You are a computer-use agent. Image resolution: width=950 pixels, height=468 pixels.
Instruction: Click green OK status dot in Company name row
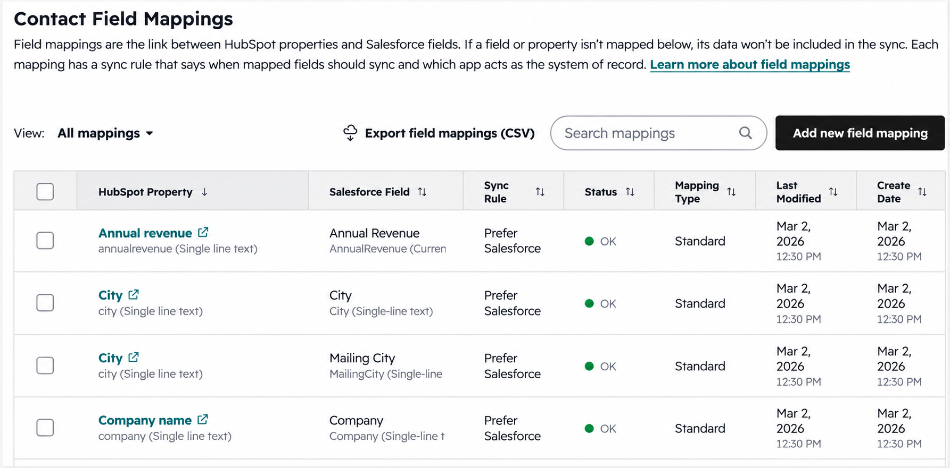(589, 429)
